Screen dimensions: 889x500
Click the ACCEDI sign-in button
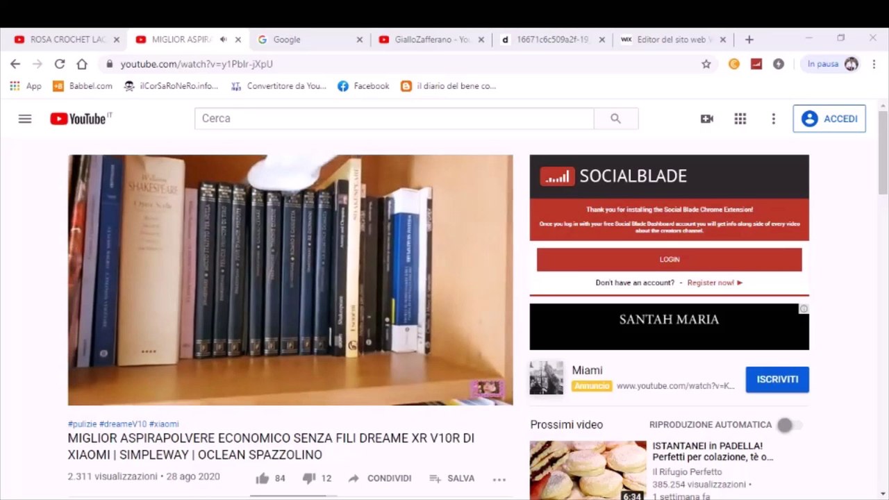(x=829, y=119)
